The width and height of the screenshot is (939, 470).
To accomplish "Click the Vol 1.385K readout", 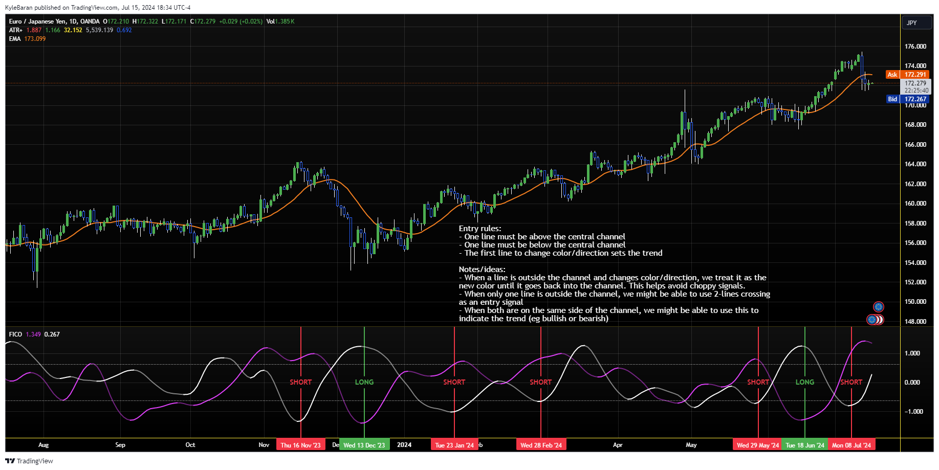I will pos(280,21).
